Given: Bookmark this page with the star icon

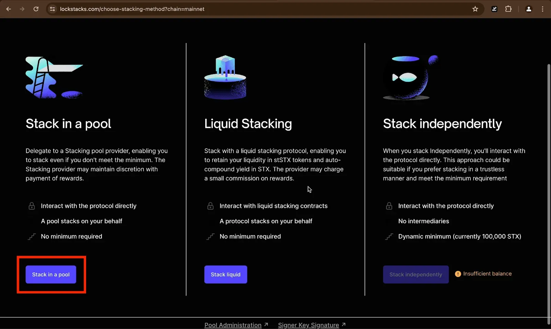Looking at the screenshot, I should [475, 9].
